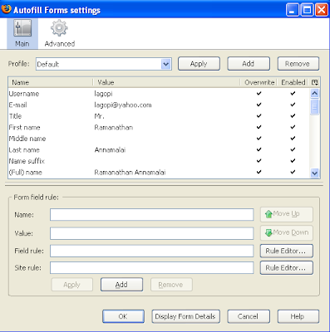Toggle Overwrite checkmark for E-mail row
Image resolution: width=330 pixels, height=332 pixels.
tap(259, 105)
